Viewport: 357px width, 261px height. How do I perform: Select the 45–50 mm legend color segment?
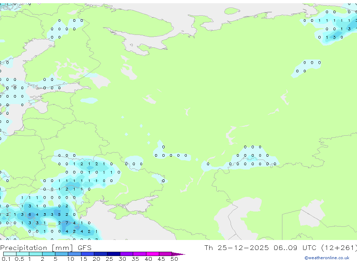tap(166, 254)
